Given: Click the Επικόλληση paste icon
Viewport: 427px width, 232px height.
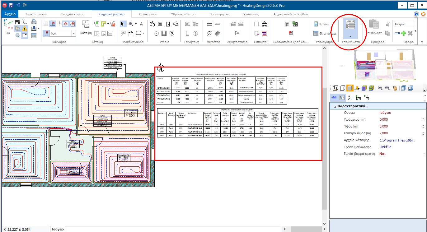Looking at the screenshot, I should coord(374,25).
